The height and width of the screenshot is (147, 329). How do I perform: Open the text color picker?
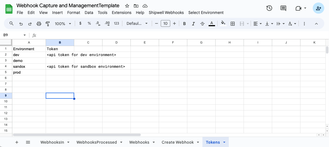click(x=212, y=24)
